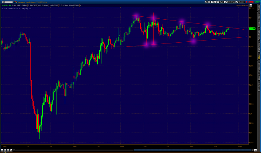Click the fourth bottom-left chart icon
Image resolution: width=261 pixels, height=153 pixels.
[11, 150]
